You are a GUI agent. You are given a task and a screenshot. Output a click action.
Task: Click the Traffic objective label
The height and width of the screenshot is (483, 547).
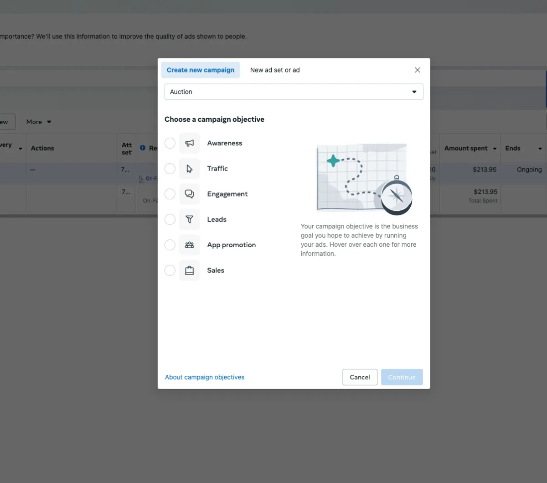point(217,169)
